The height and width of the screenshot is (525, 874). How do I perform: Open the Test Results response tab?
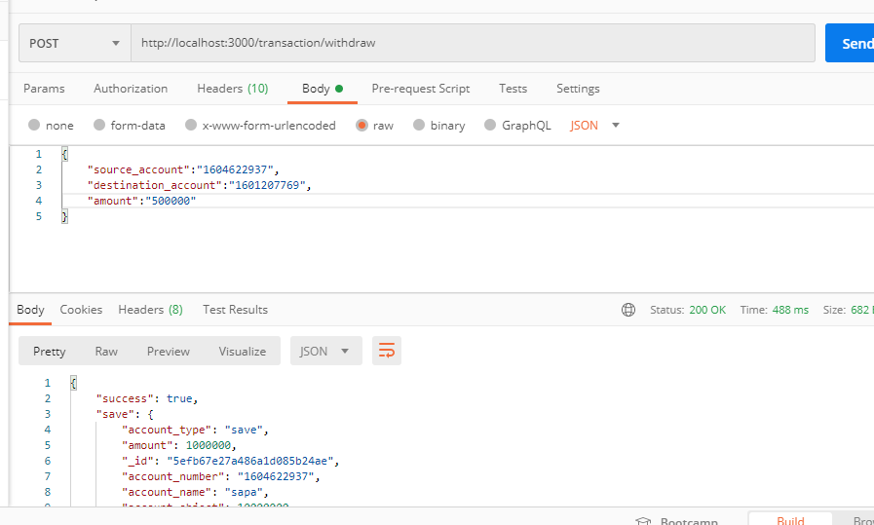[x=235, y=310]
